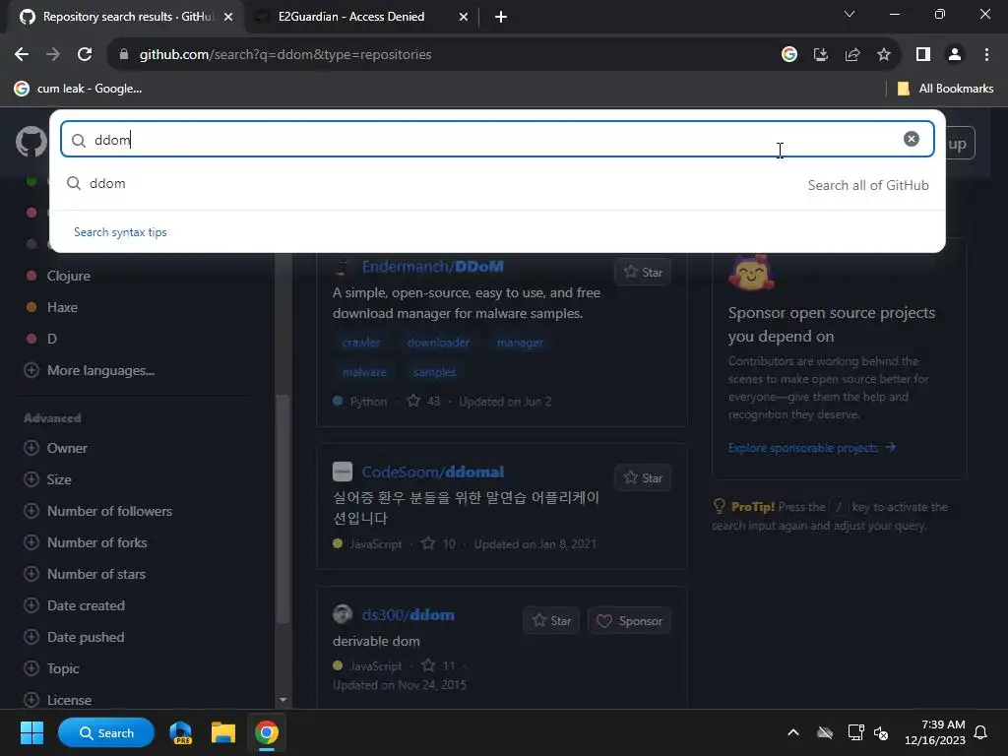Open Google icon in address bar

click(789, 55)
